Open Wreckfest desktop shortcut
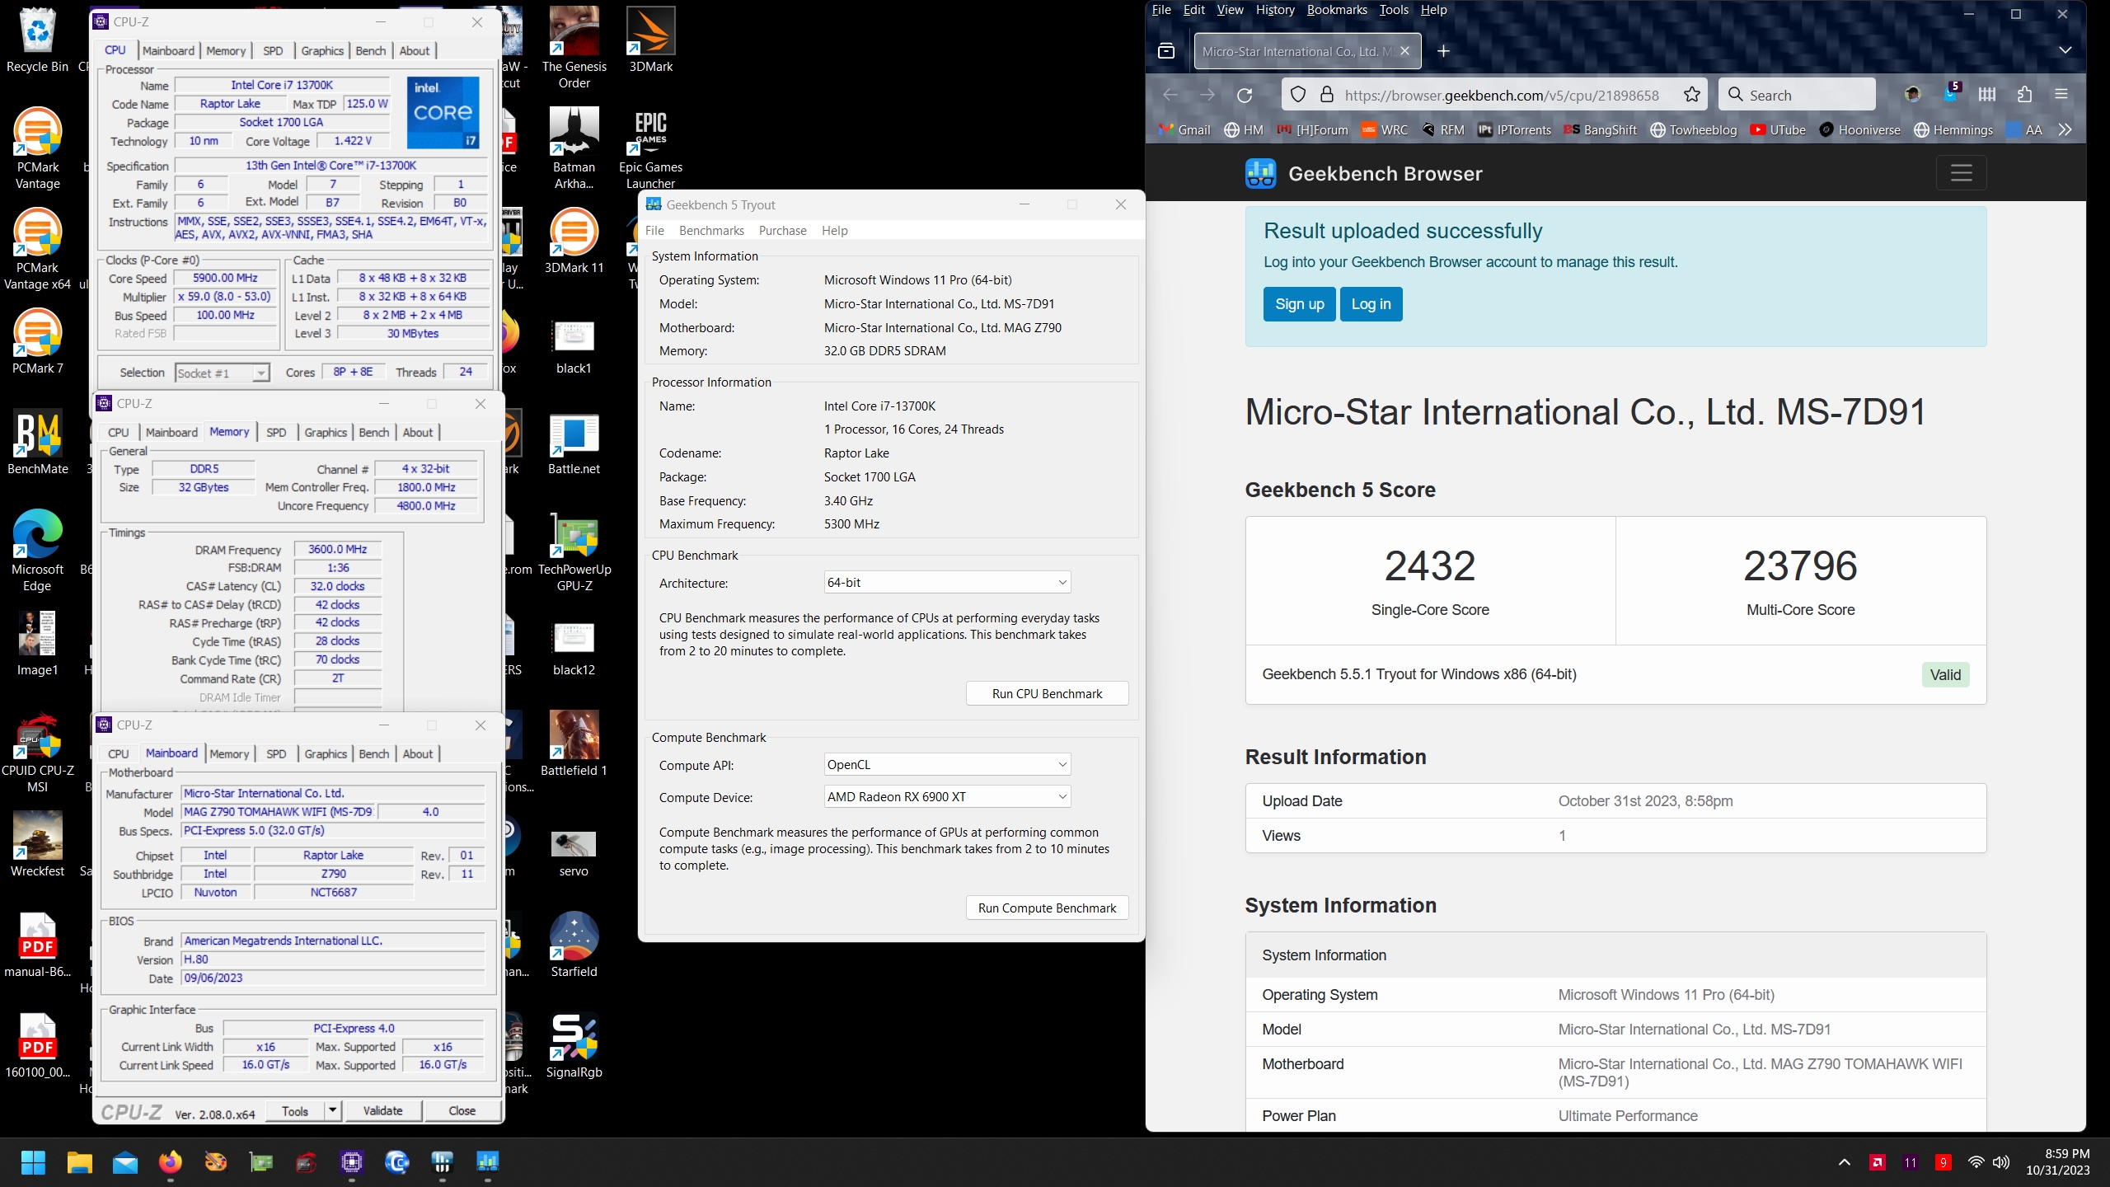This screenshot has height=1187, width=2110. coord(37,844)
